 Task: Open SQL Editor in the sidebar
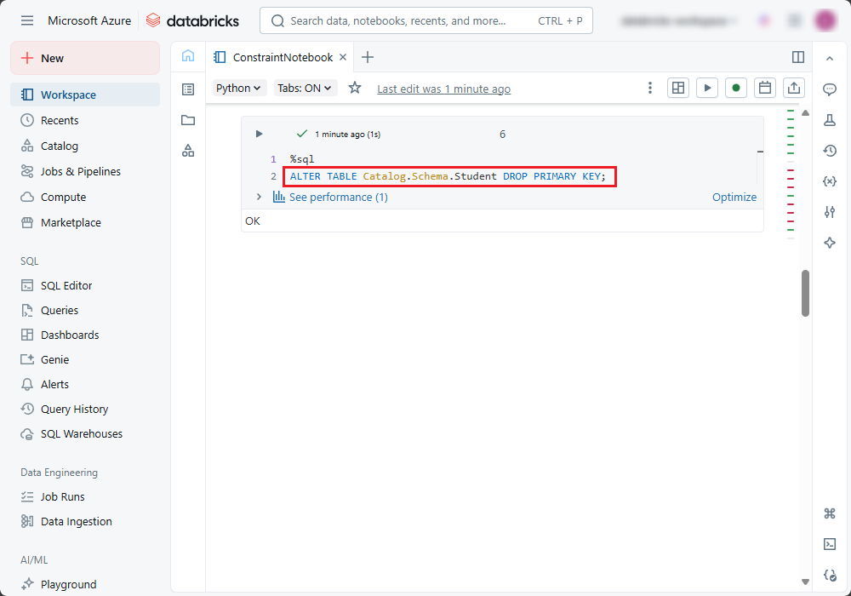pos(66,285)
